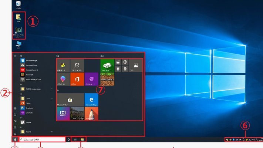Jump to letter M group header

click(21, 56)
